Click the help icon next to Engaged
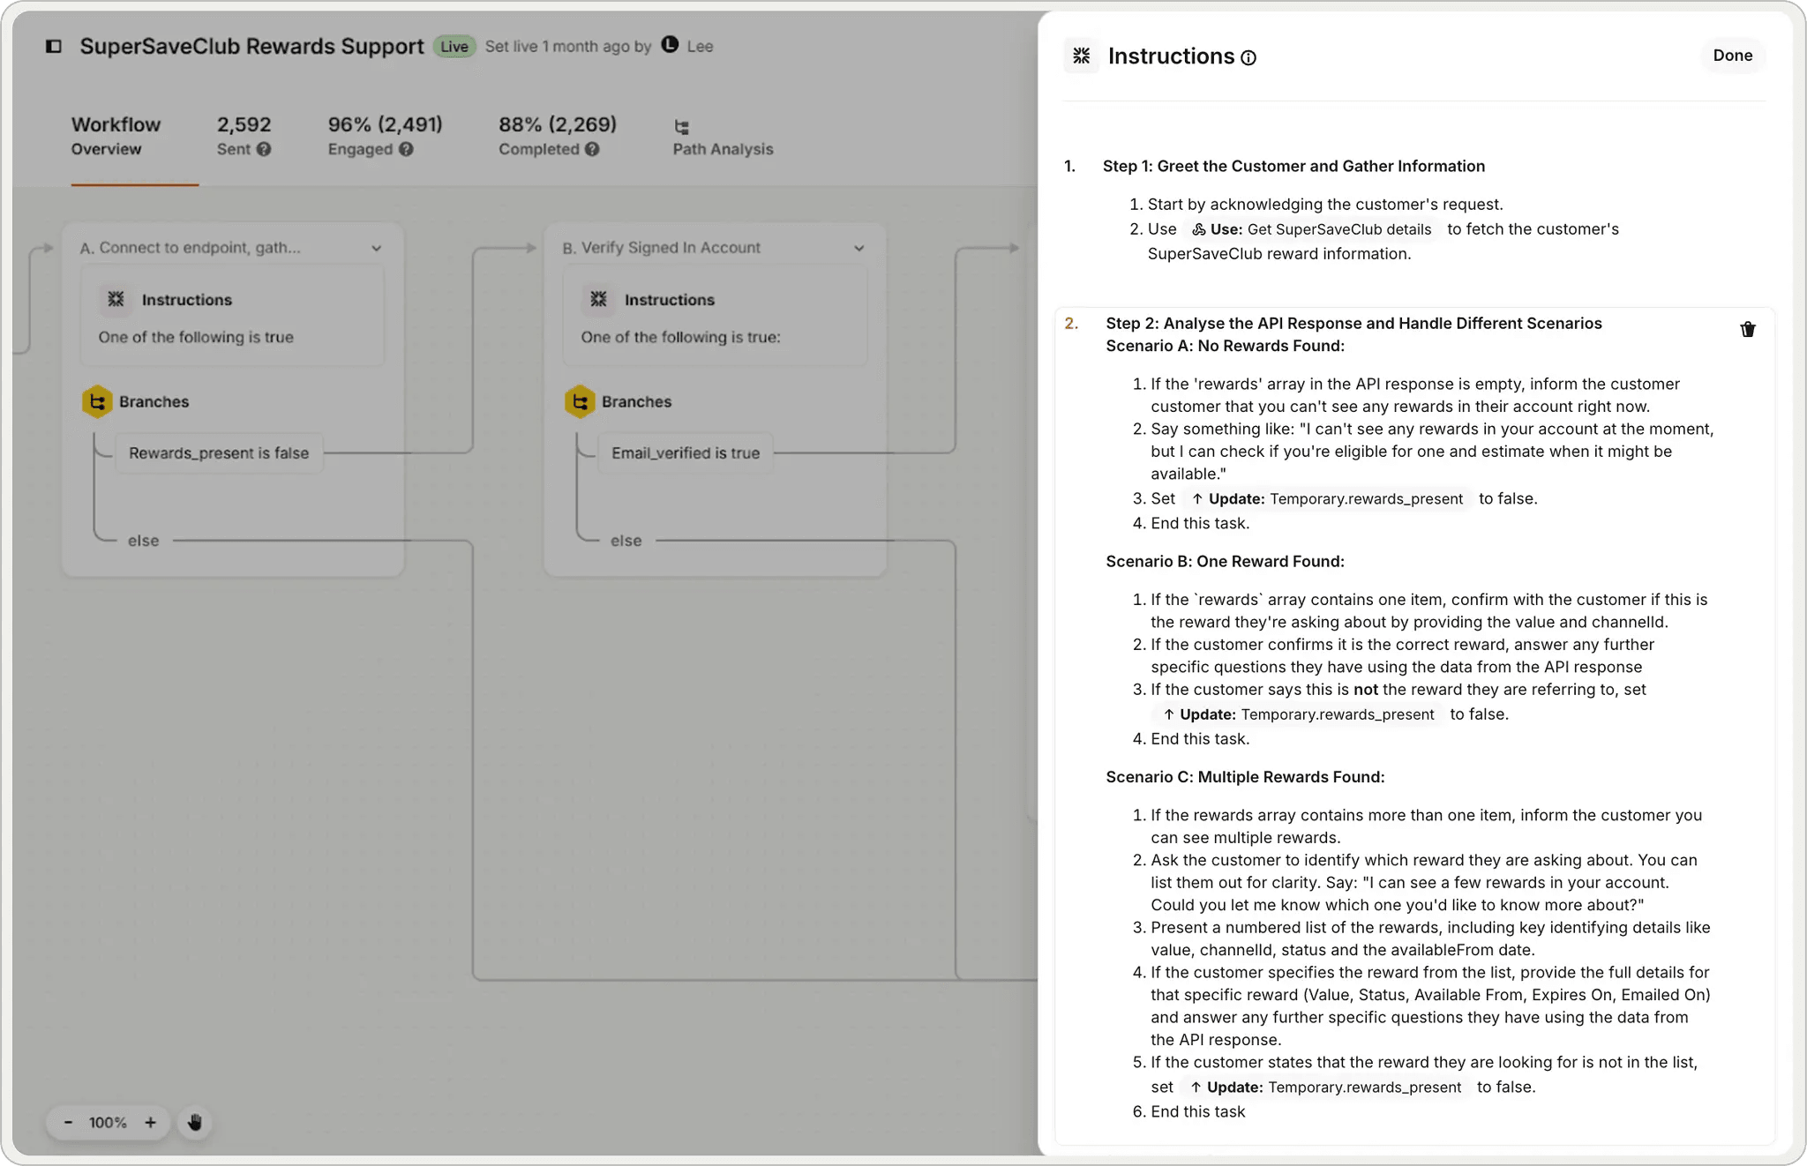 tap(407, 149)
